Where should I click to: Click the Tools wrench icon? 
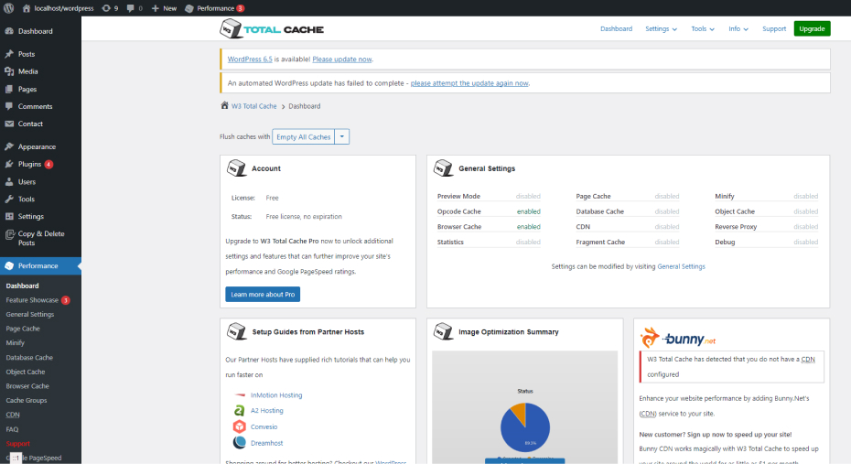[x=9, y=200]
